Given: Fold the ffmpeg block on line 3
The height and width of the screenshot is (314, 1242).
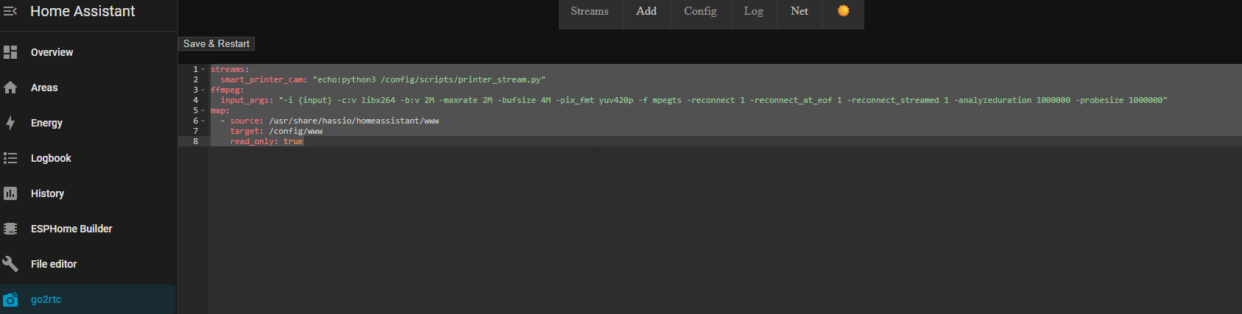Looking at the screenshot, I should point(203,90).
